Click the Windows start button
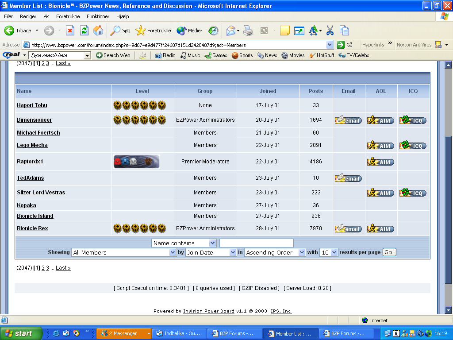 tap(21, 333)
